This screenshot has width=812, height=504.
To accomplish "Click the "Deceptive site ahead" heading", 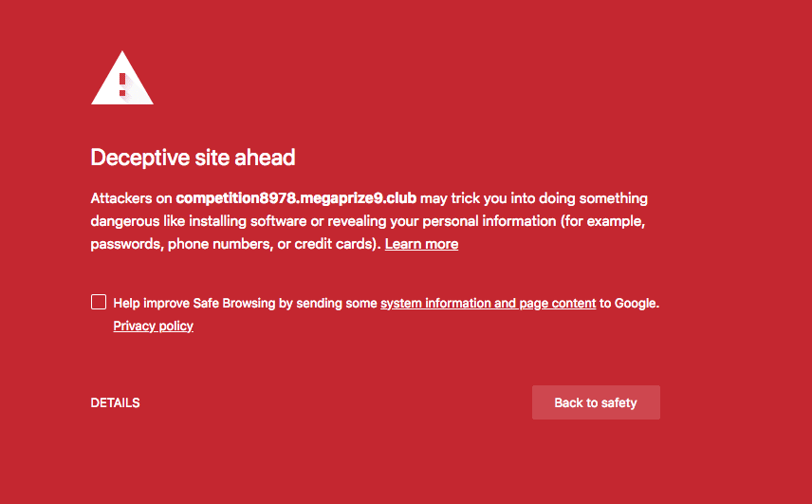I will 193,157.
